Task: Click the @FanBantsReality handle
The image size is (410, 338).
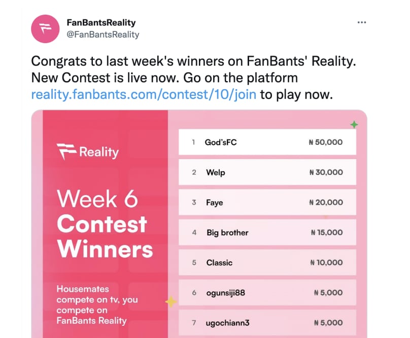Action: [103, 34]
